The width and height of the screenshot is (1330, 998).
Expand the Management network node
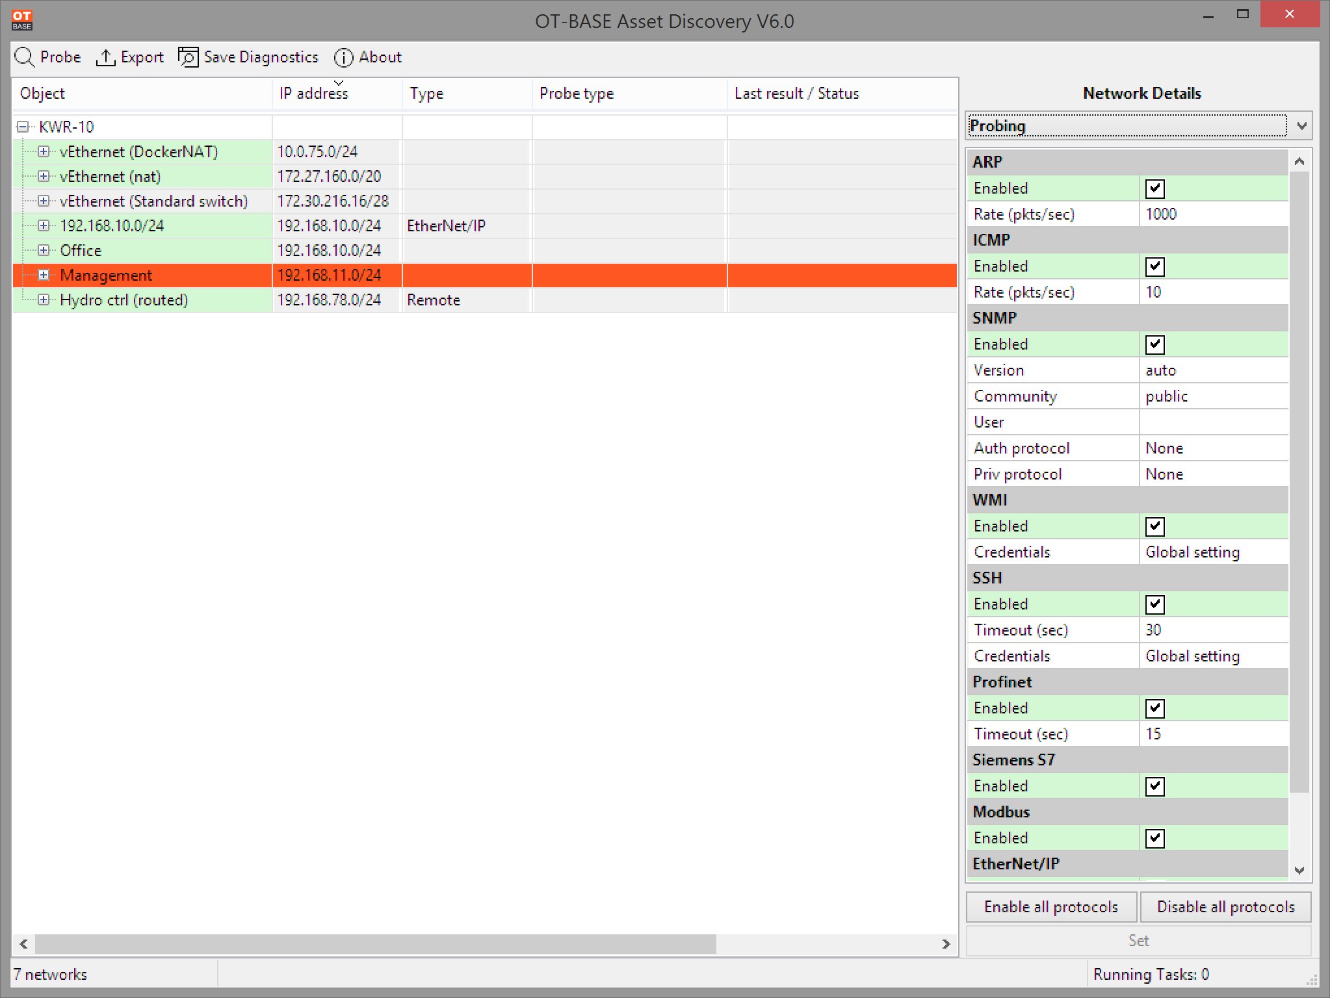click(x=44, y=275)
